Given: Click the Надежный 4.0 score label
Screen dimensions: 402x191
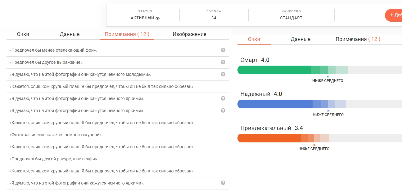Looking at the screenshot, I should tap(261, 94).
